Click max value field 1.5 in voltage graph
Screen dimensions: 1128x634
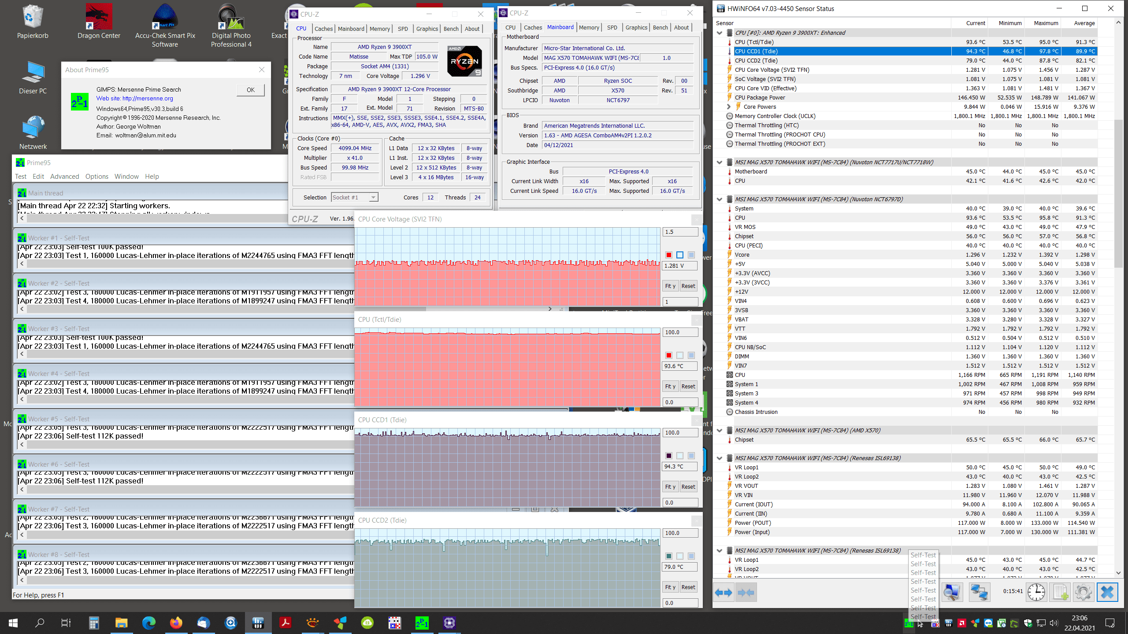click(x=680, y=232)
